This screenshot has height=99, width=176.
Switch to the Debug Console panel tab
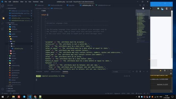coord(56,71)
